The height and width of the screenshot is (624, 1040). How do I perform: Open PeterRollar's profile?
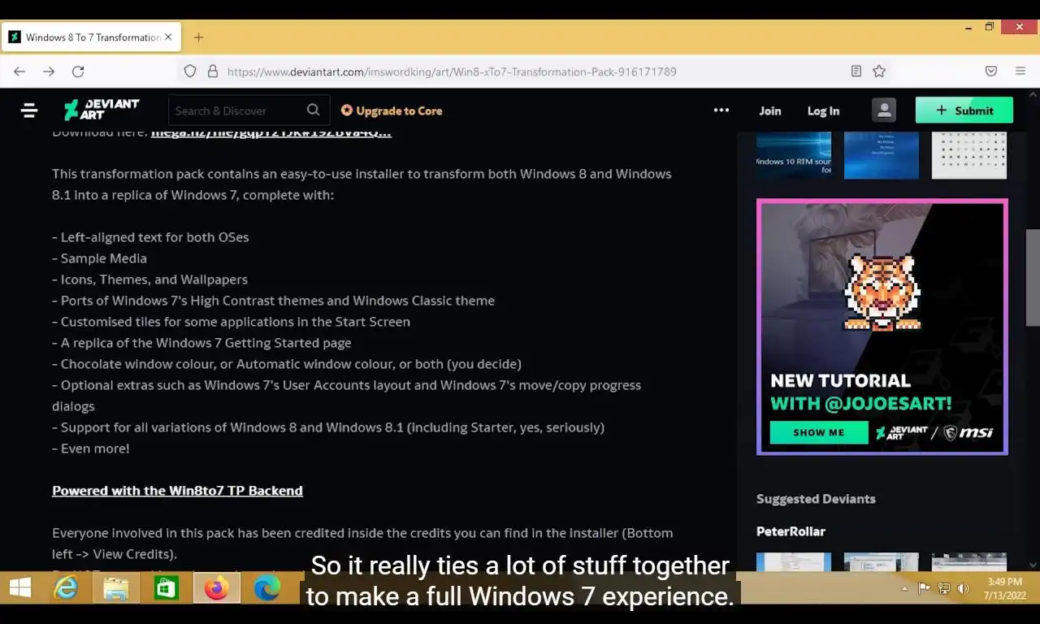[x=791, y=531]
